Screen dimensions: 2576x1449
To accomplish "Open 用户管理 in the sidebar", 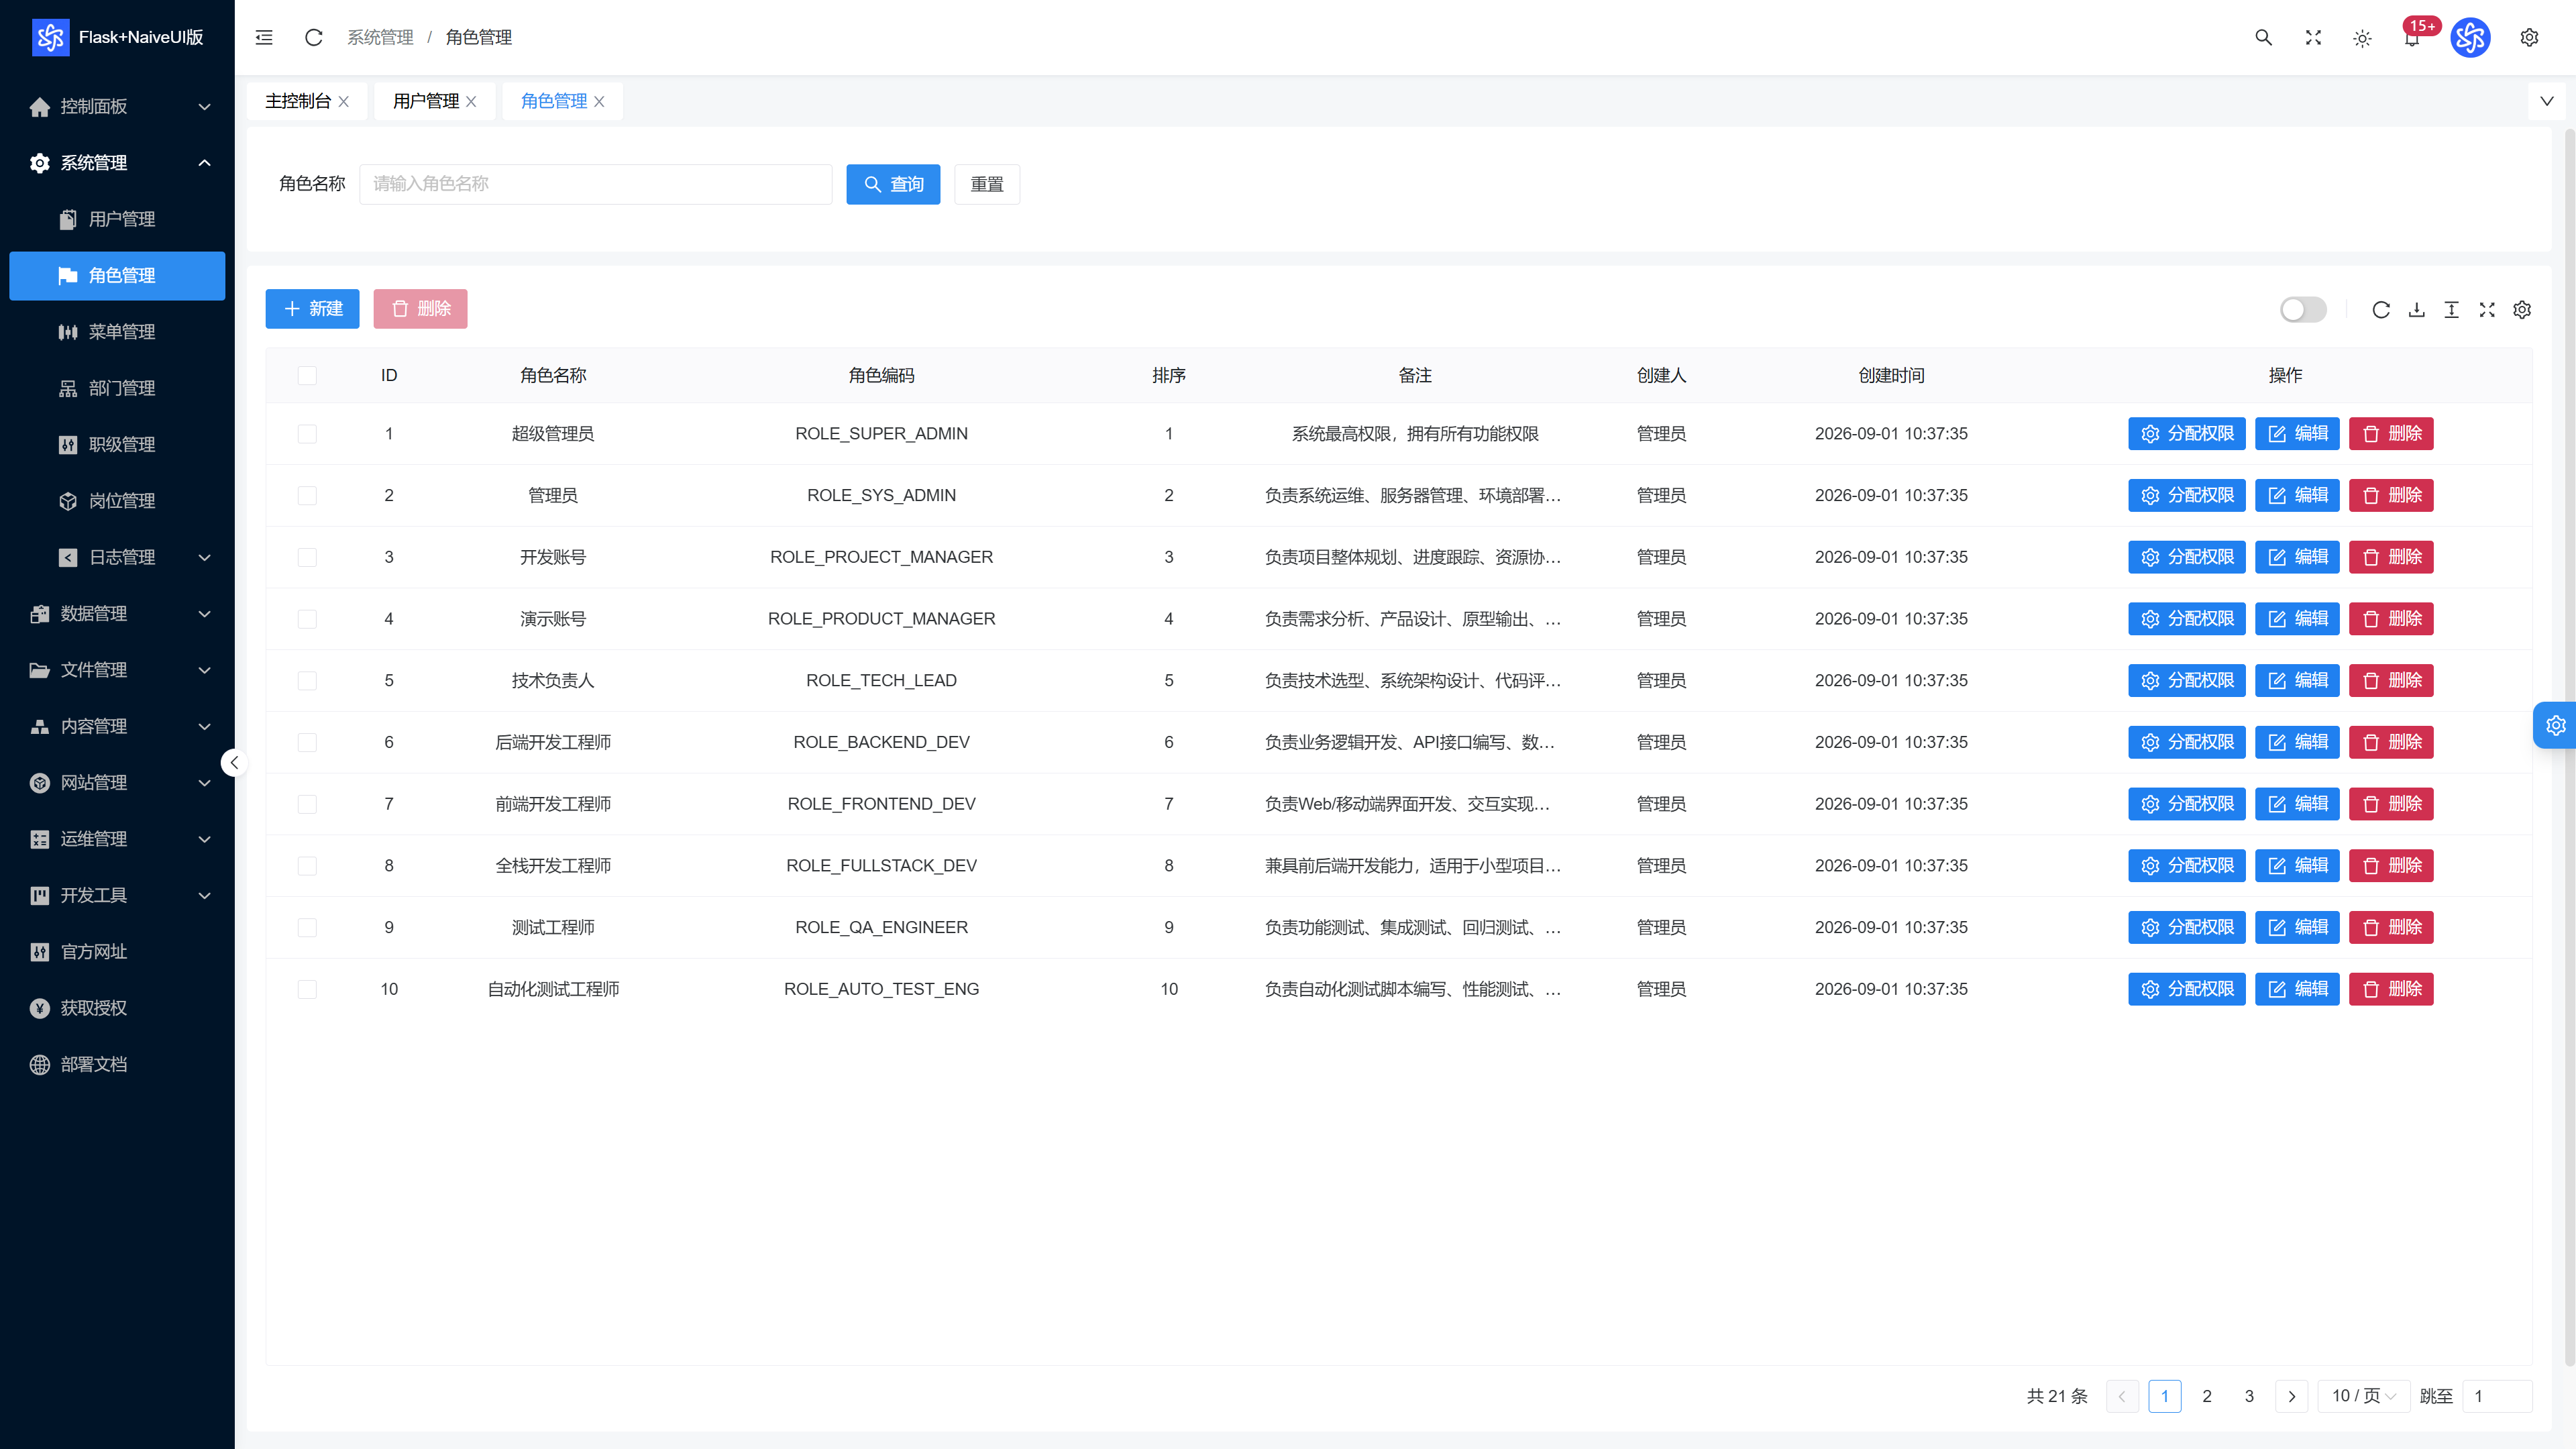I will pyautogui.click(x=117, y=219).
